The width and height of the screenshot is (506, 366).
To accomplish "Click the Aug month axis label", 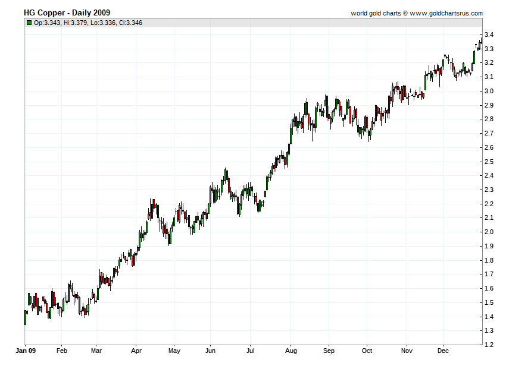I will (x=291, y=351).
